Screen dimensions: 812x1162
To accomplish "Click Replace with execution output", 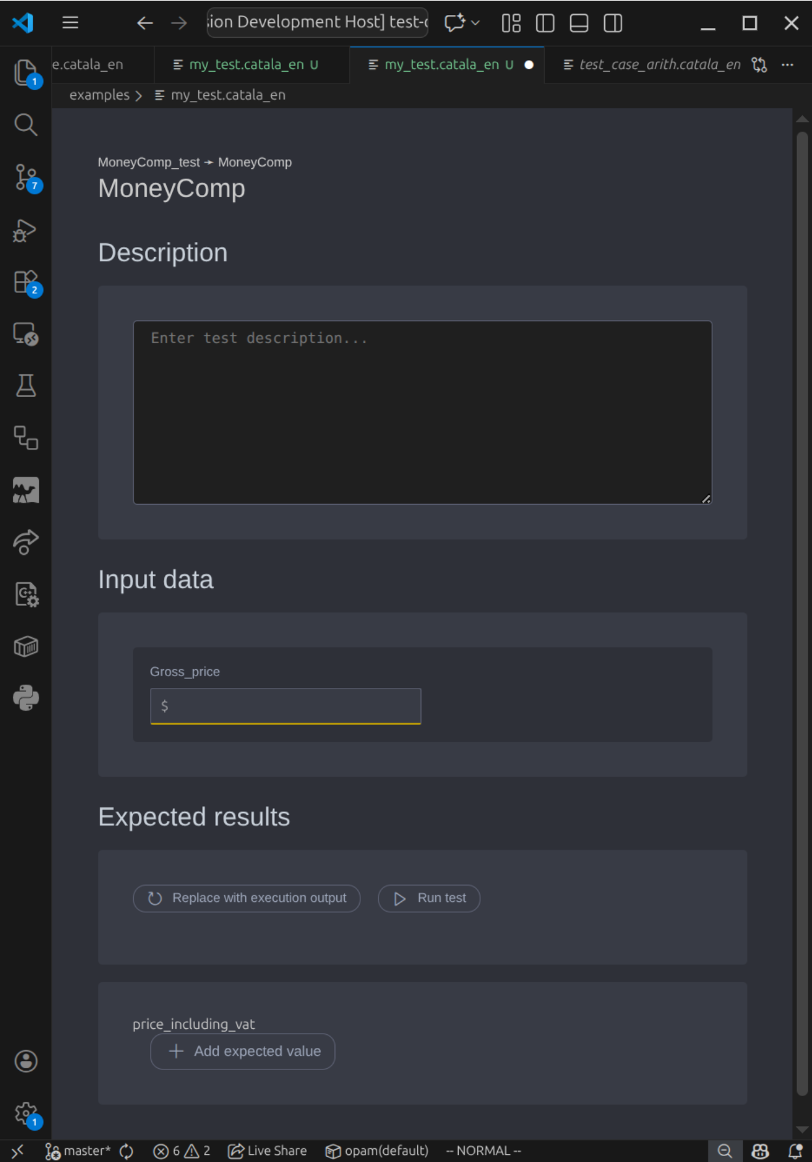I will click(246, 898).
